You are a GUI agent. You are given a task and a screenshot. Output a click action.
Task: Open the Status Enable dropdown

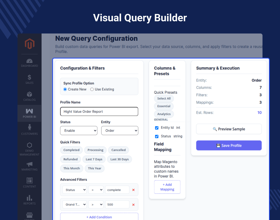pos(79,130)
